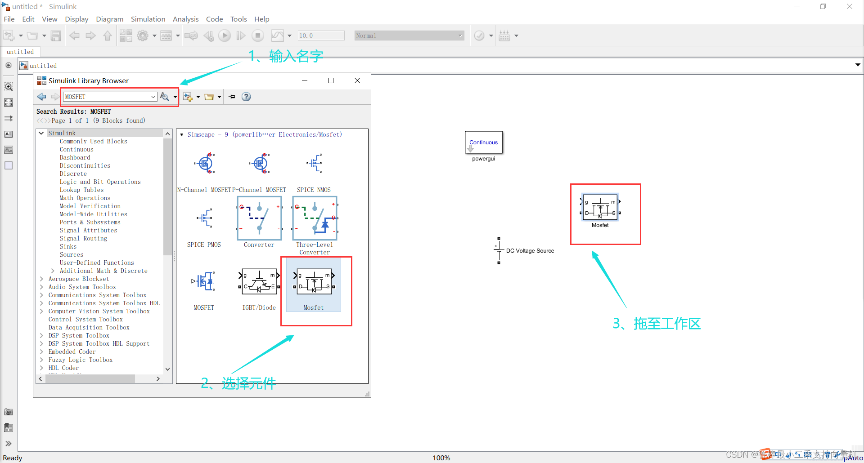Open the Code menu
864x463 pixels.
(214, 19)
